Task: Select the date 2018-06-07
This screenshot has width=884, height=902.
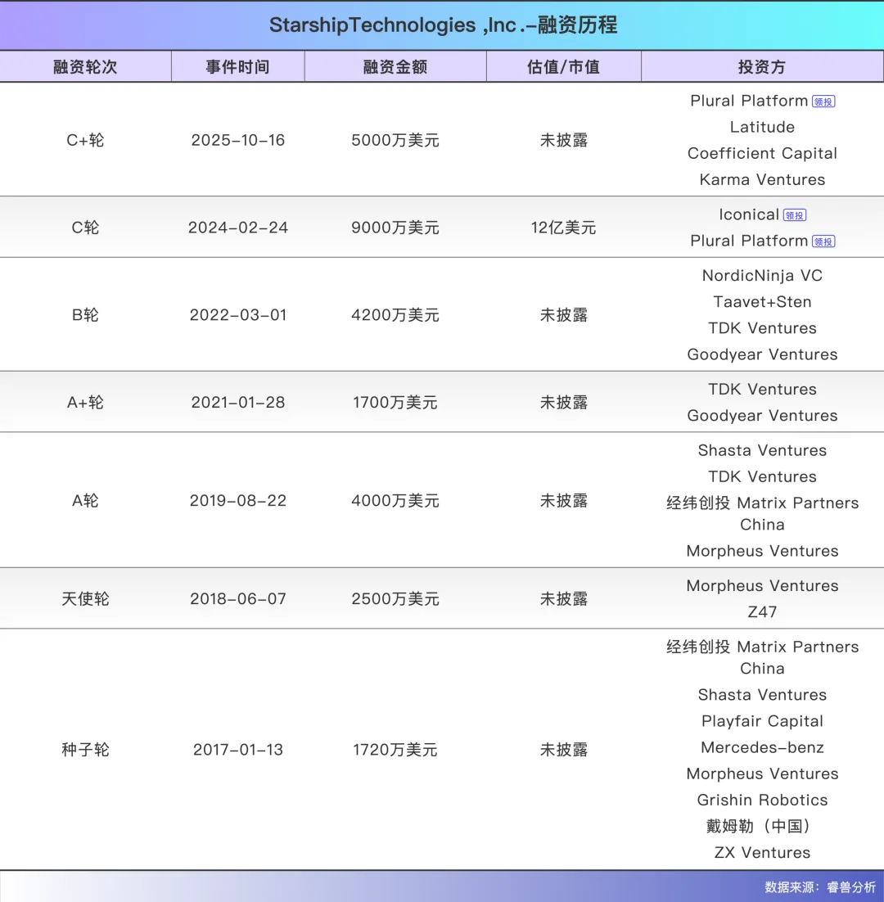Action: (237, 599)
